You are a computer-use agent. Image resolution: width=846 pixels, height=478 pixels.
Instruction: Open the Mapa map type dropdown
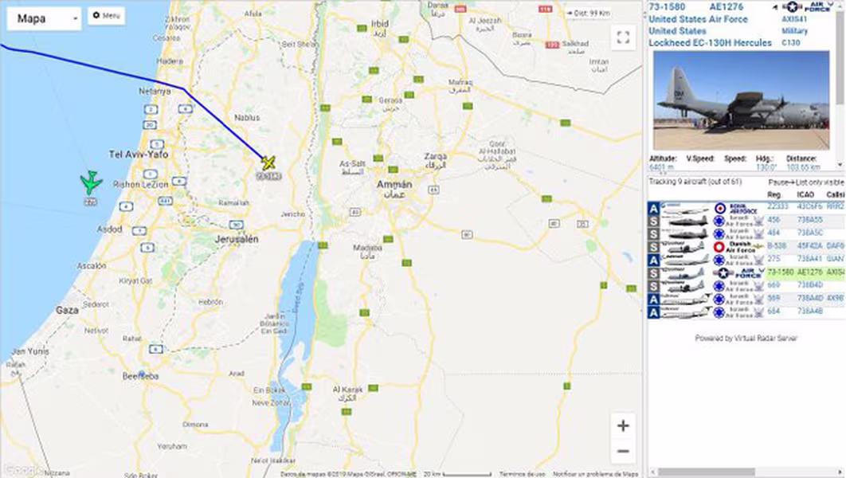click(x=44, y=19)
